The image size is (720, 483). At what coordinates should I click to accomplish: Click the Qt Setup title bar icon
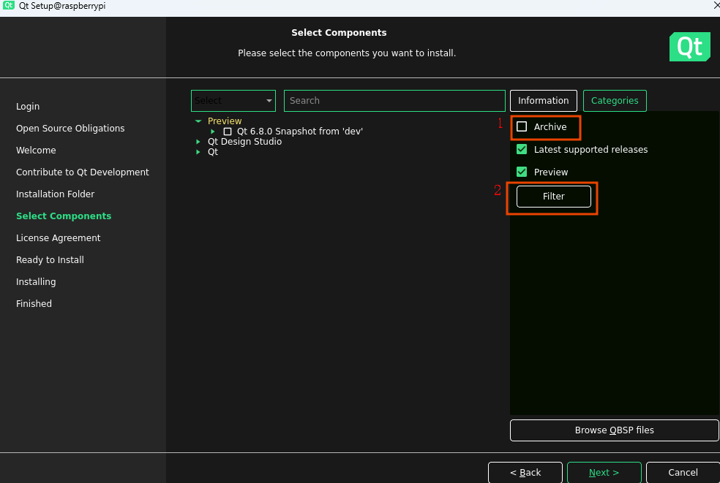click(x=9, y=5)
